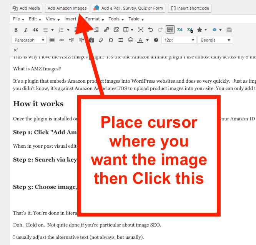Toggle the toolbar kitchen sink button
The width and height of the screenshot is (256, 245).
tap(170, 30)
